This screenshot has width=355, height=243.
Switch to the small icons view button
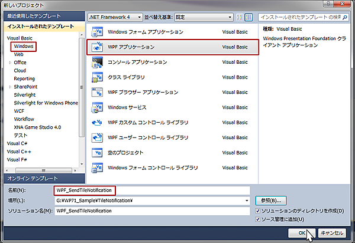(238, 17)
